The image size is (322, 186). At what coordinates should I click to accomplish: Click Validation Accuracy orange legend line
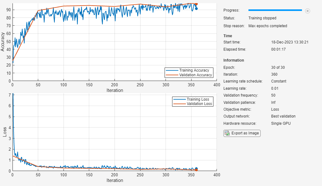(172, 75)
